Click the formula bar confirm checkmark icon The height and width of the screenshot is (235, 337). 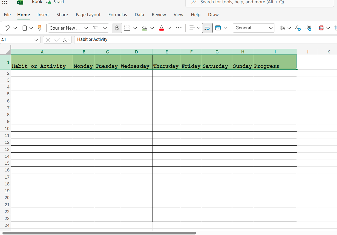point(57,40)
